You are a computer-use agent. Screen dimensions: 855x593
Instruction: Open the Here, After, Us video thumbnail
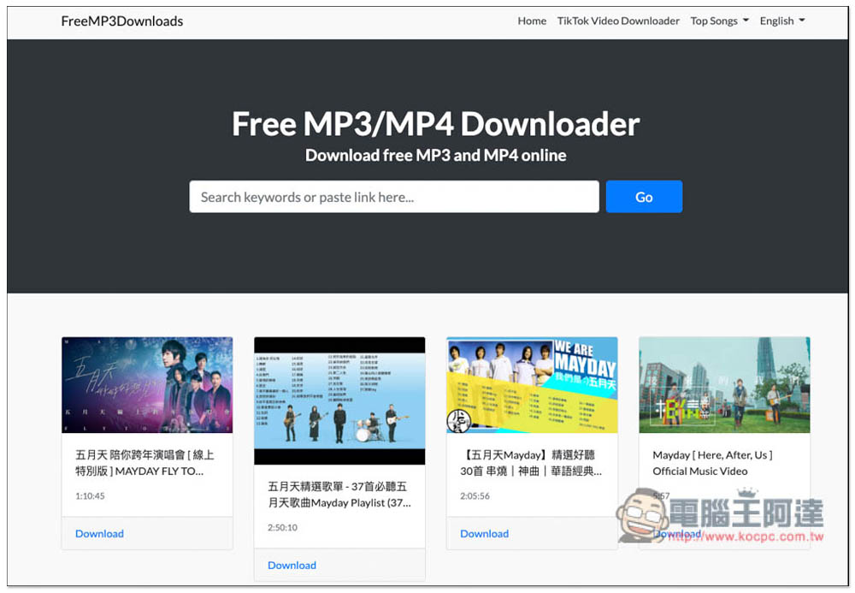(724, 385)
